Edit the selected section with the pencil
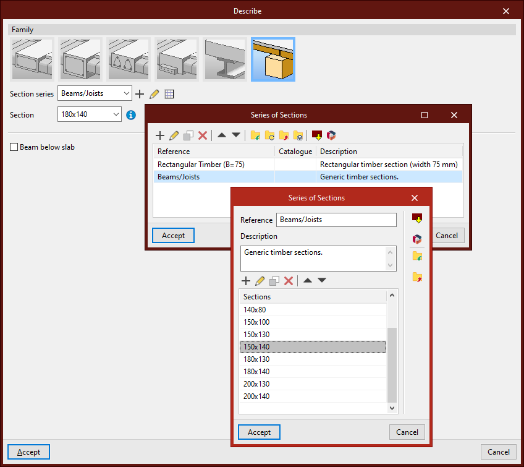This screenshot has height=467, width=524. click(x=260, y=281)
